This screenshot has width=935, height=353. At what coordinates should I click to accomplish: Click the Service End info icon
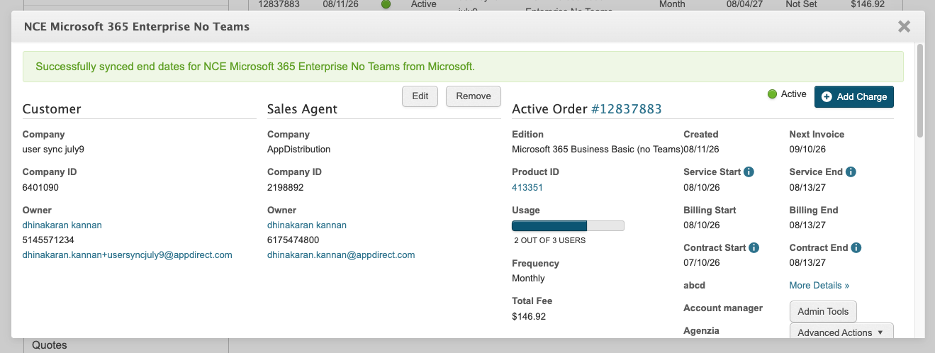[851, 172]
